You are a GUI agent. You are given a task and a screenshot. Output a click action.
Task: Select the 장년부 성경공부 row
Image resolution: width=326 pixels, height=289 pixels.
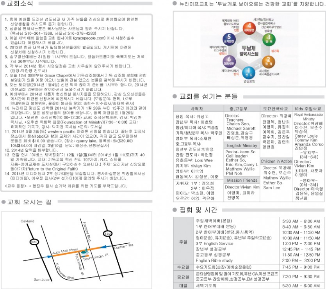pyautogui.click(x=211, y=249)
